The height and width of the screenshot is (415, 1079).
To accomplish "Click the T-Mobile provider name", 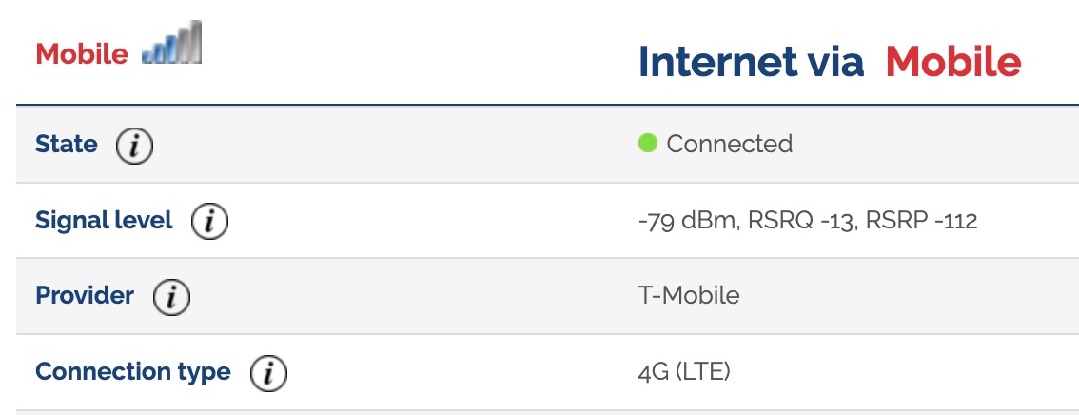I will pos(689,295).
